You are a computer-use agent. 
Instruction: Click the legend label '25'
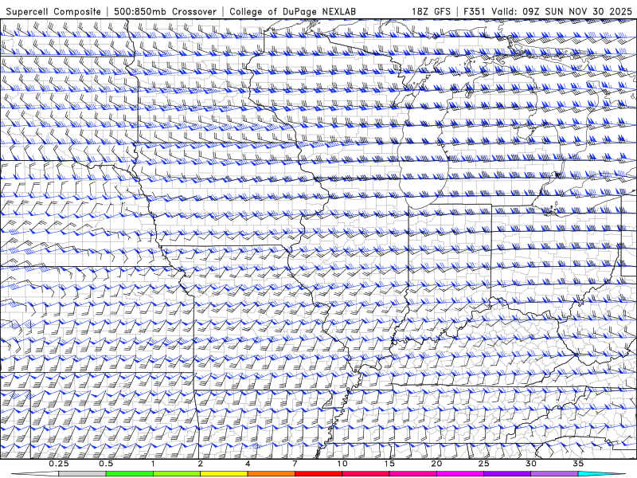point(483,464)
